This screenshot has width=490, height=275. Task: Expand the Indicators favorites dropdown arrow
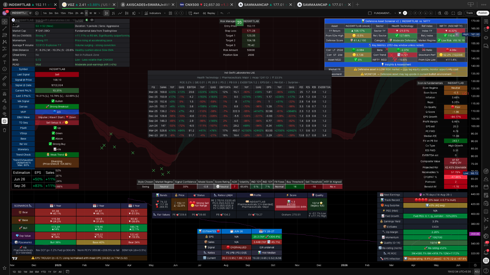[x=165, y=13]
